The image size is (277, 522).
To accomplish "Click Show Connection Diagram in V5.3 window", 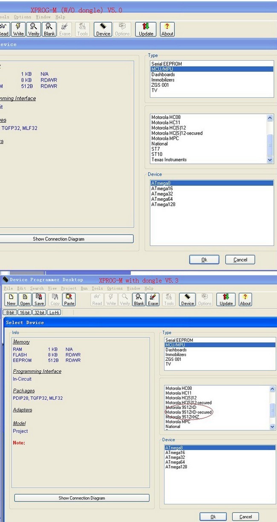I will pyautogui.click(x=82, y=498).
